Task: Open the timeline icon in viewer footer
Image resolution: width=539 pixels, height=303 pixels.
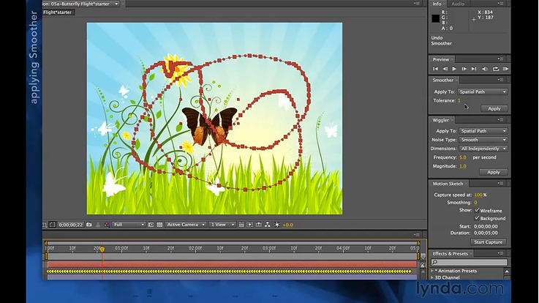Action: 259,225
